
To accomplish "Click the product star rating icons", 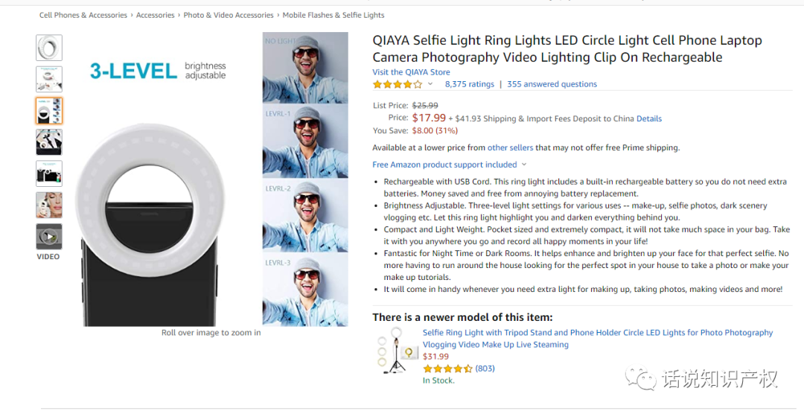I will pyautogui.click(x=397, y=84).
